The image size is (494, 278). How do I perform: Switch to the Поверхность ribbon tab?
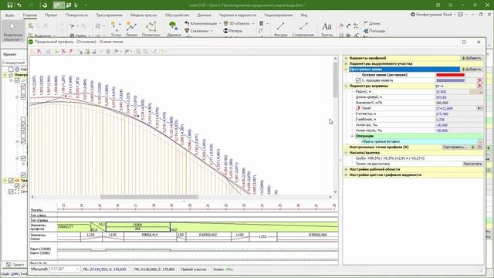tap(76, 15)
